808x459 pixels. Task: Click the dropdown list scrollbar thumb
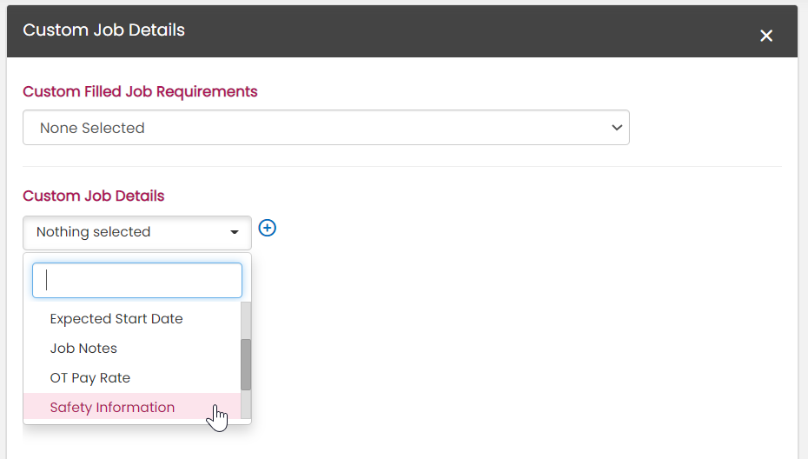(246, 364)
